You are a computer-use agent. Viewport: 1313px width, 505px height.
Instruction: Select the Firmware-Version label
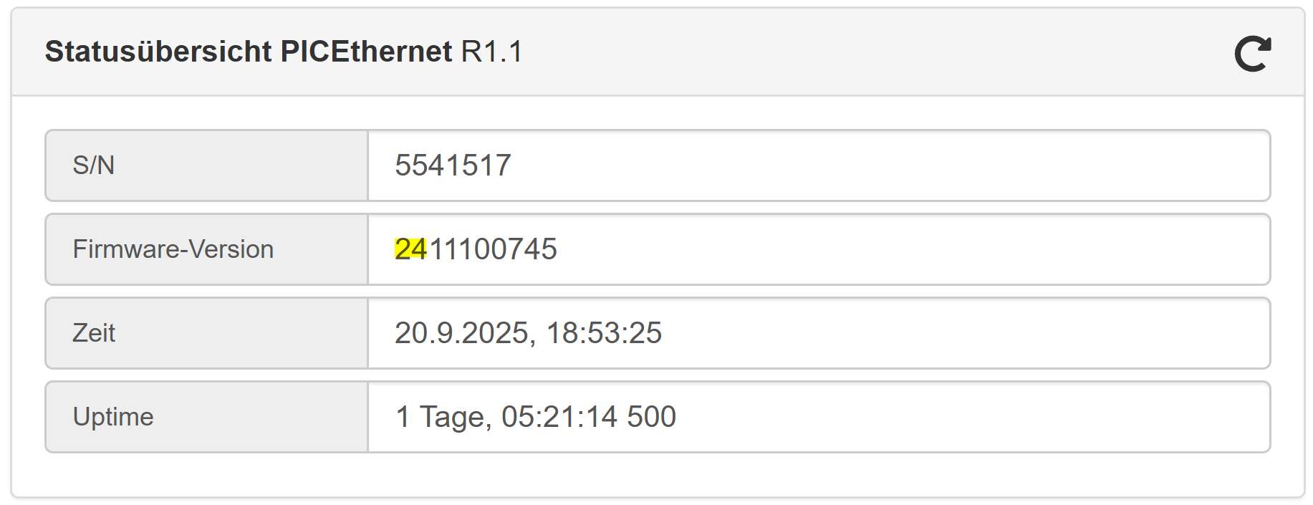coord(173,249)
